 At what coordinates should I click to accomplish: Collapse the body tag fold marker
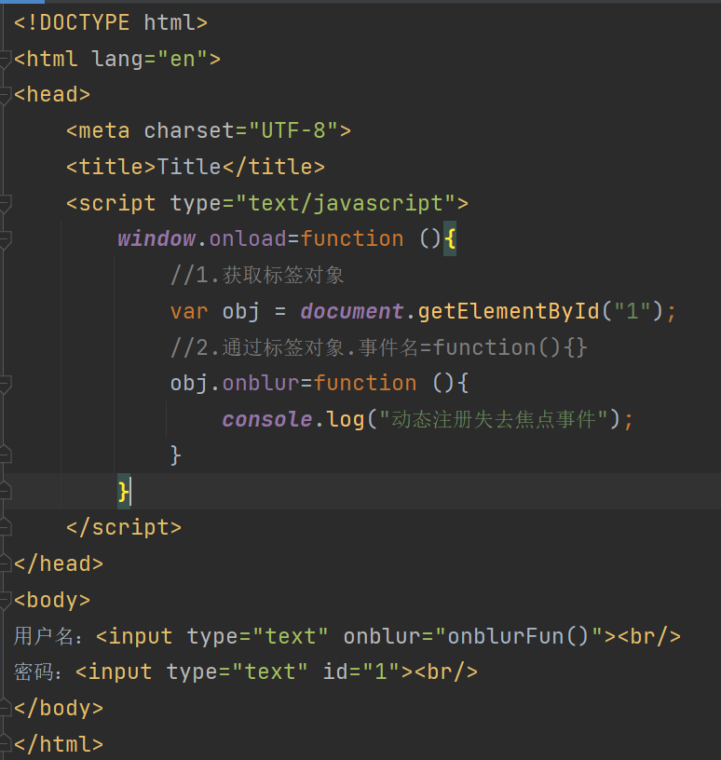tap(5, 600)
